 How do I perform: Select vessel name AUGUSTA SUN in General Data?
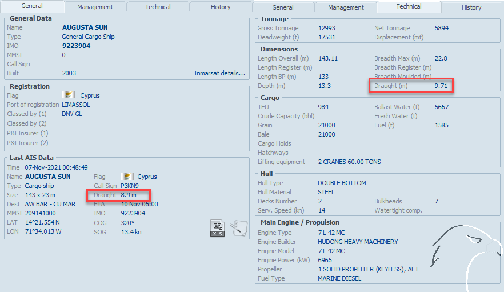(x=85, y=27)
